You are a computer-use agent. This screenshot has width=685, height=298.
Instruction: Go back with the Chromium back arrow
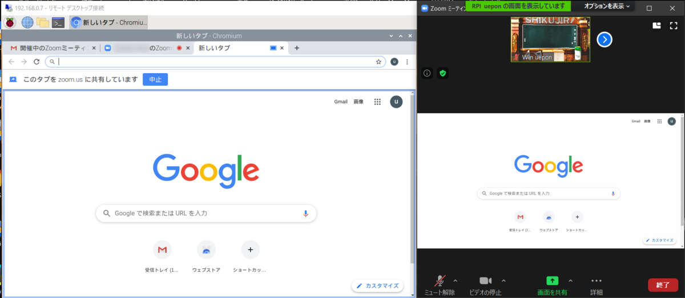pos(11,62)
